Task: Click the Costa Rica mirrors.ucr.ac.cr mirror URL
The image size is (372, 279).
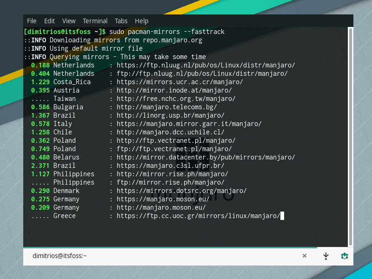Action: coord(179,82)
